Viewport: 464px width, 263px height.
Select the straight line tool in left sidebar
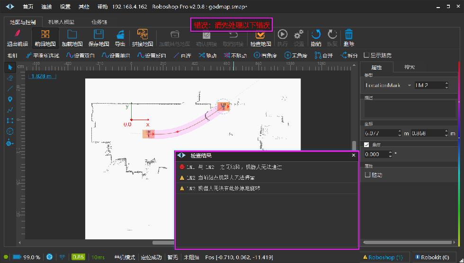(10, 88)
